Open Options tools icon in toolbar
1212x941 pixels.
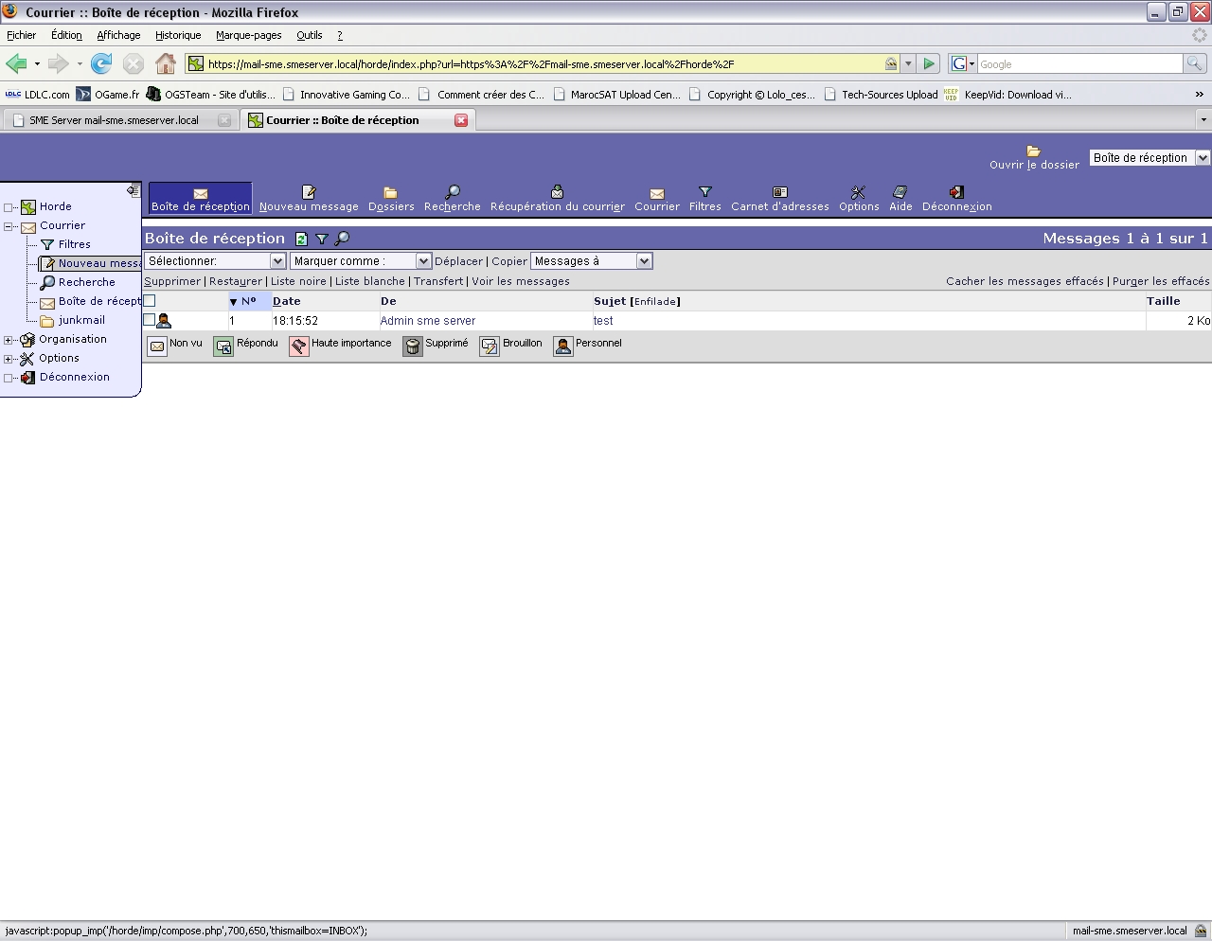(858, 192)
